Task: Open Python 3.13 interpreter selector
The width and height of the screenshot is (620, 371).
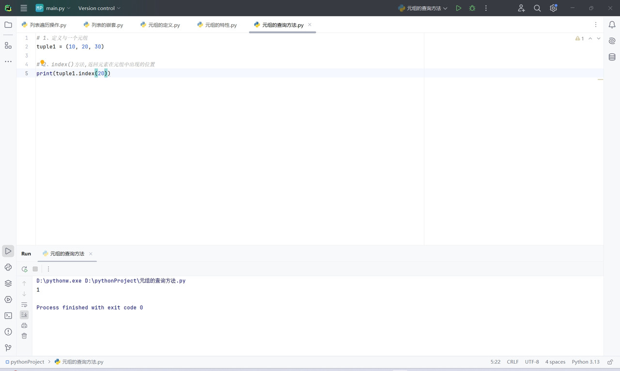Action: (586, 362)
